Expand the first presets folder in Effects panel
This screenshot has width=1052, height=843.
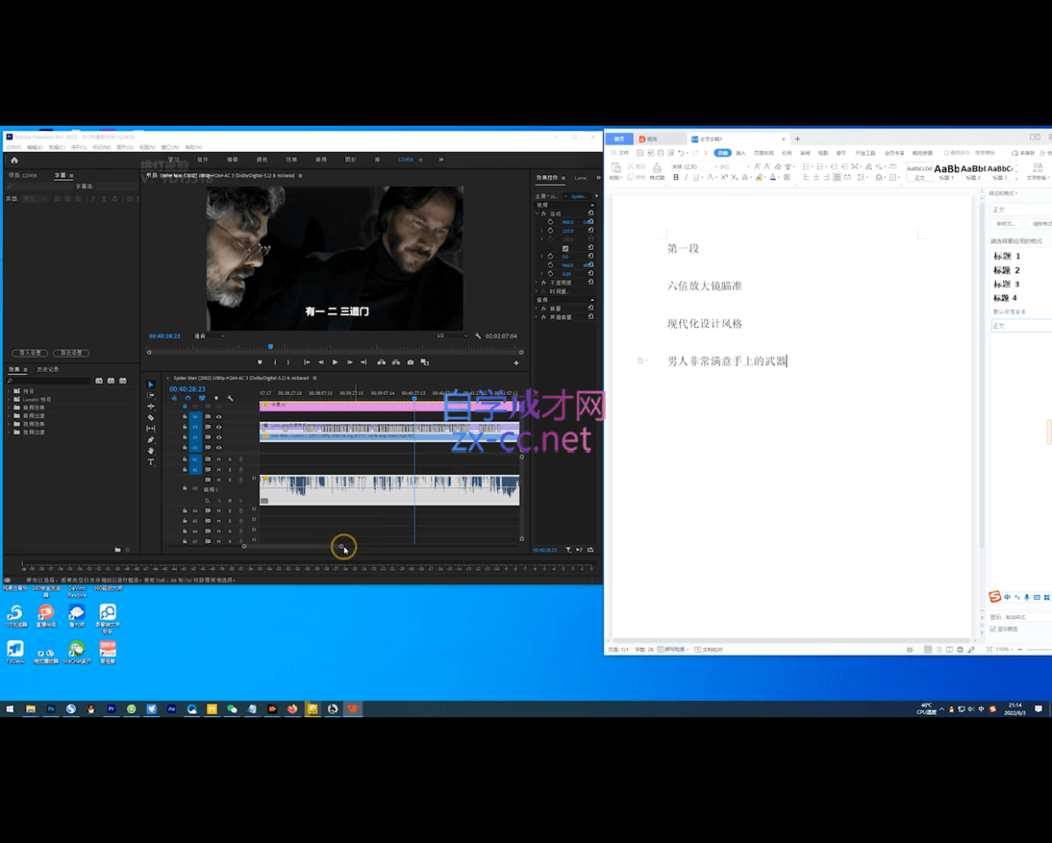coord(9,391)
